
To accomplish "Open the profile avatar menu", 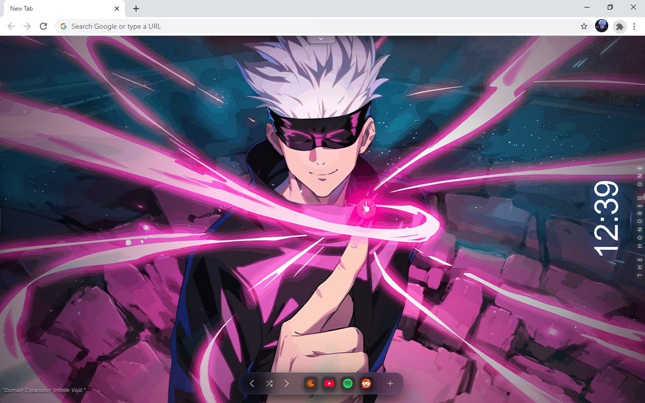I will click(x=602, y=26).
